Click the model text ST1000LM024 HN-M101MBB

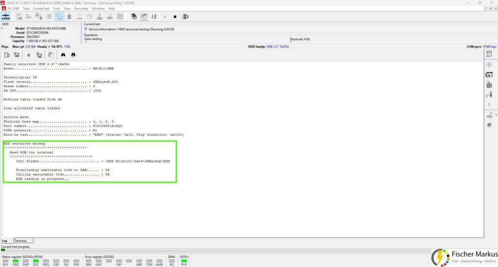point(46,28)
